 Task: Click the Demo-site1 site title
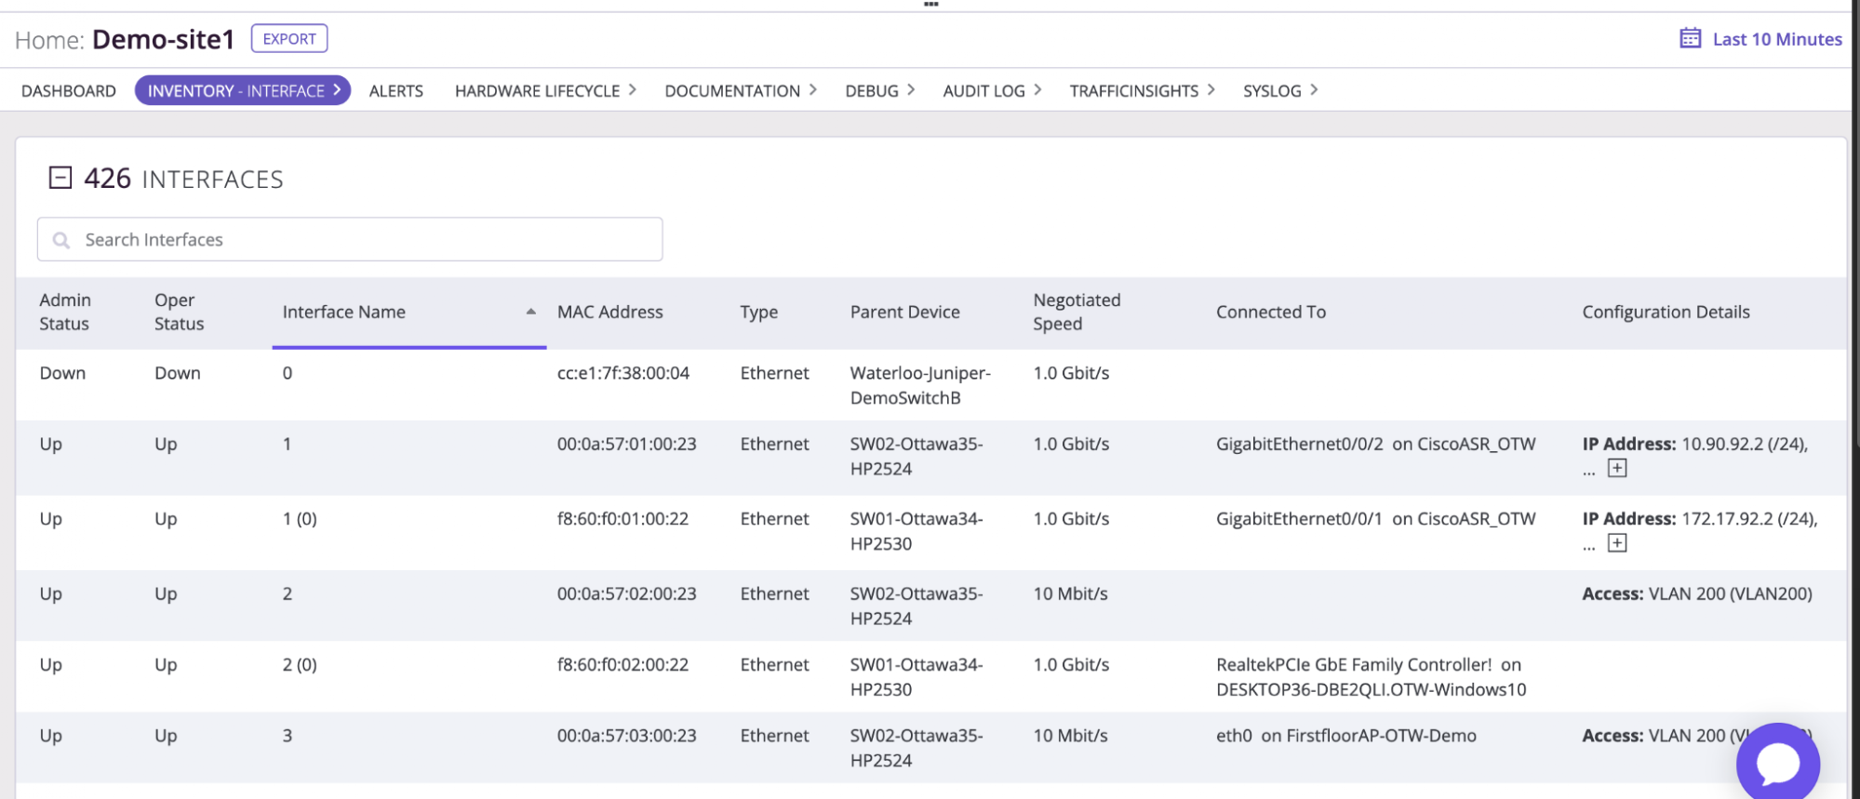click(x=164, y=39)
